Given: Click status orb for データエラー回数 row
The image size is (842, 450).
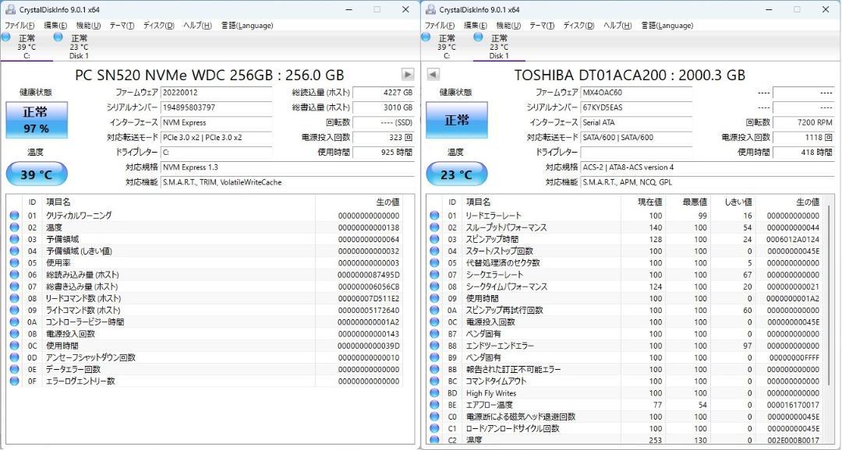Looking at the screenshot, I should (x=14, y=369).
